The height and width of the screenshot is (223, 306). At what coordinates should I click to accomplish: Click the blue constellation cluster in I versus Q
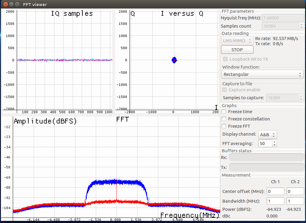click(x=174, y=60)
